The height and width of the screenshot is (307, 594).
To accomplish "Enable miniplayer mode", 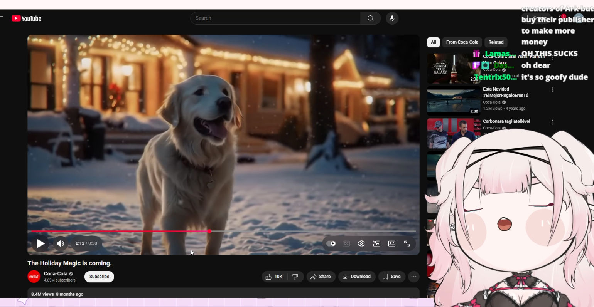I will point(376,243).
